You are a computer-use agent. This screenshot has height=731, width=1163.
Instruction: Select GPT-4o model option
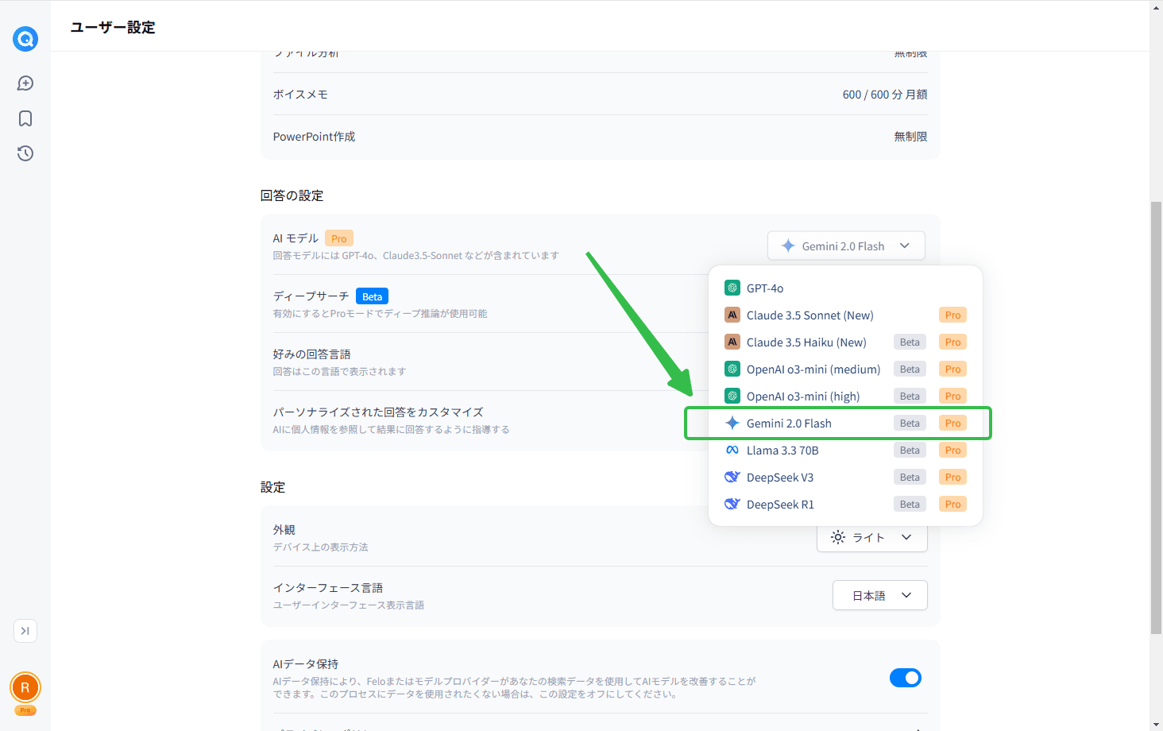(845, 288)
